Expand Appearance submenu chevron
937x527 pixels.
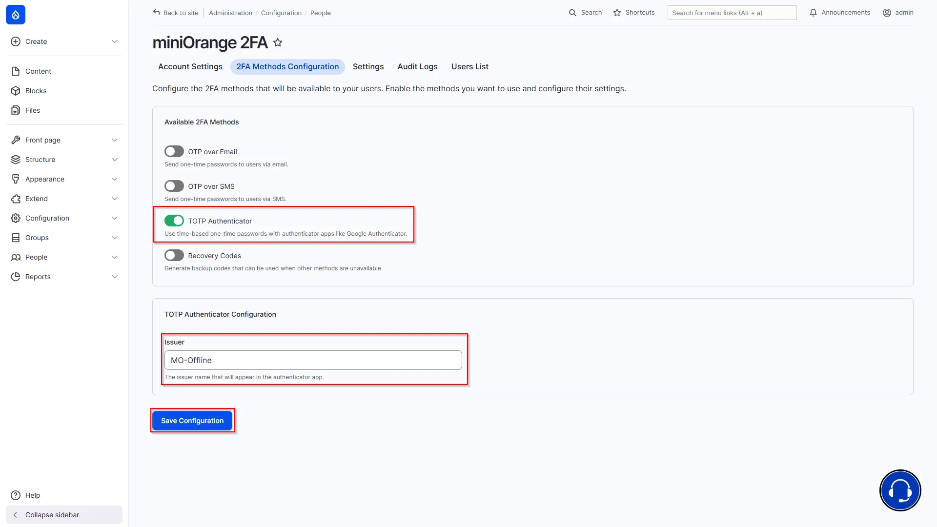point(115,179)
